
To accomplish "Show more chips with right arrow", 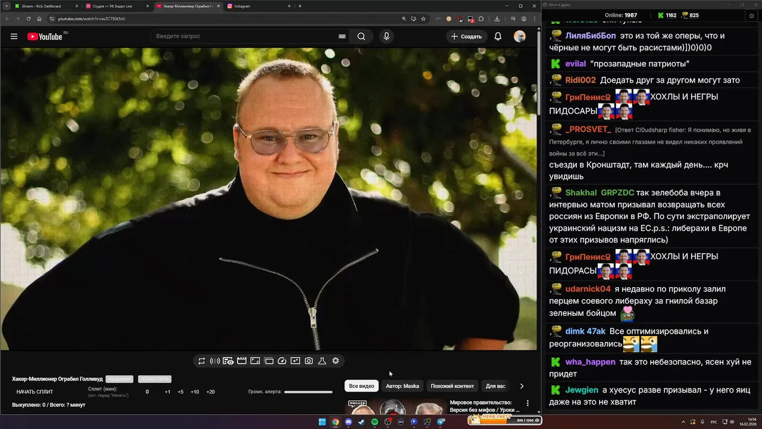I will tap(522, 386).
